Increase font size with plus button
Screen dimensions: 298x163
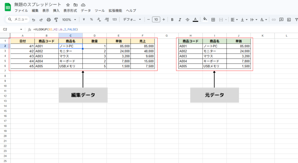pos(164,20)
